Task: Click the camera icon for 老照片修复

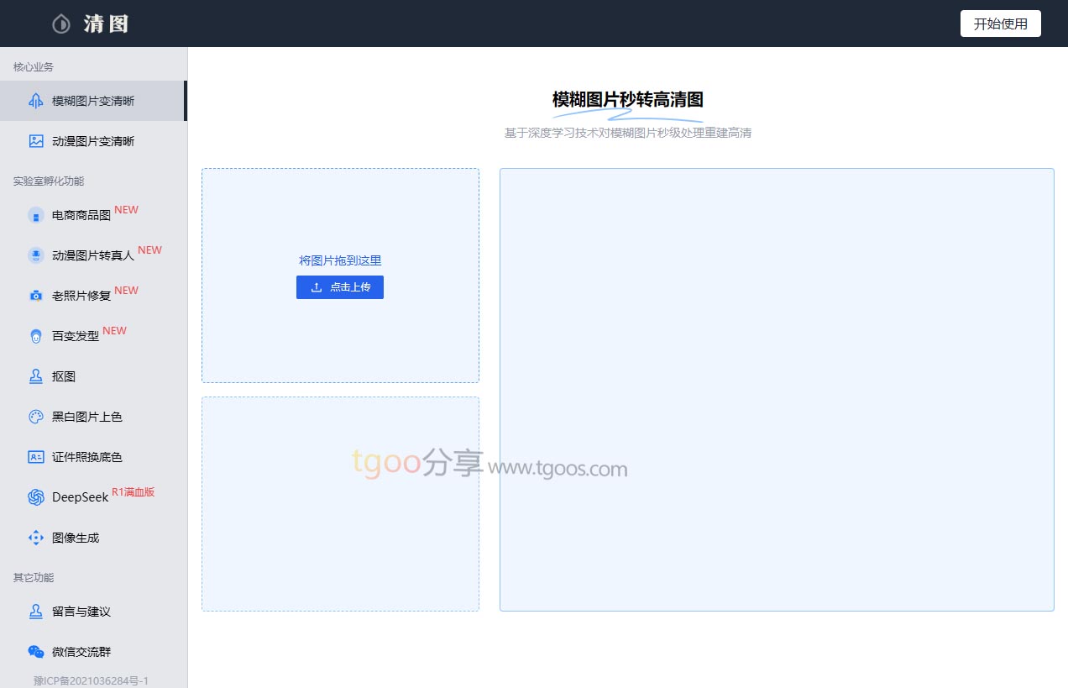Action: click(36, 296)
